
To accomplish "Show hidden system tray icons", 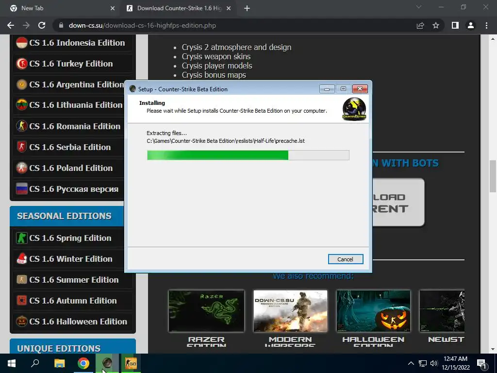I will (x=411, y=363).
